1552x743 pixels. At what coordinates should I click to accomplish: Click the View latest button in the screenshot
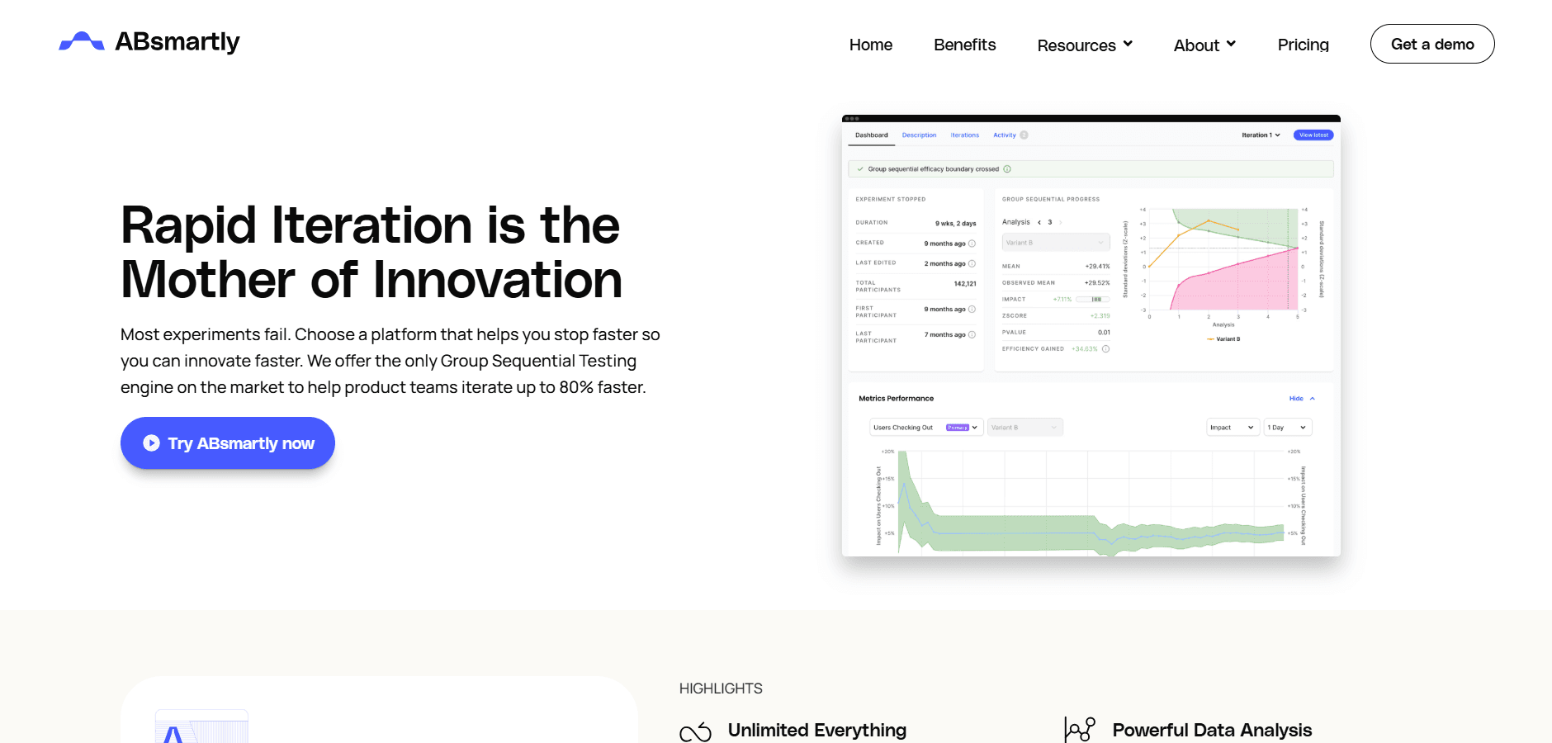click(x=1313, y=135)
